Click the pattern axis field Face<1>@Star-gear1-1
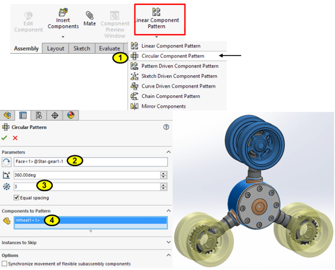The width and height of the screenshot is (335, 270). click(x=91, y=162)
